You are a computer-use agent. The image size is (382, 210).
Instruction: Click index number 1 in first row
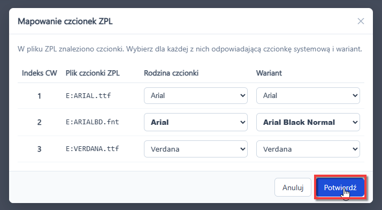[x=39, y=96]
